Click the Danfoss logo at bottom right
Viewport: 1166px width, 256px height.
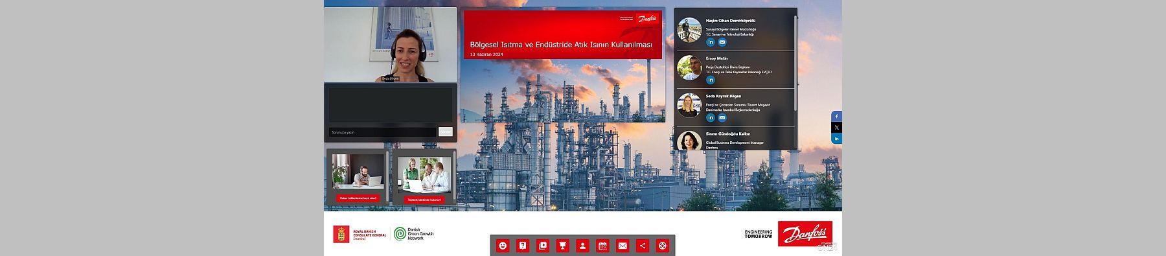pos(805,234)
